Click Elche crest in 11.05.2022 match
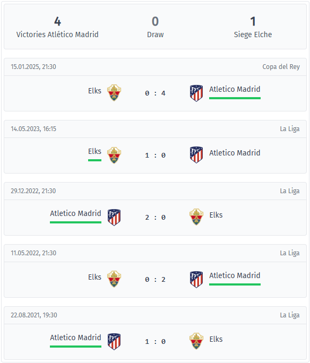 click(x=114, y=279)
